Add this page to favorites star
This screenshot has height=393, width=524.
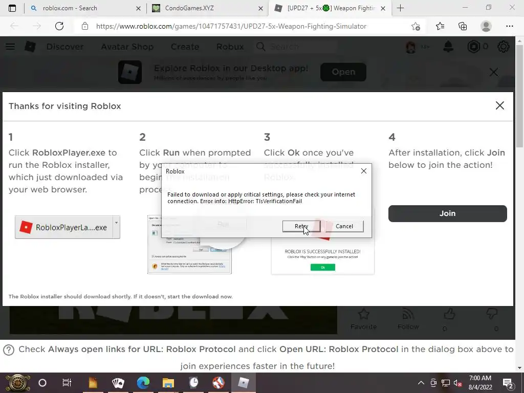tap(416, 26)
